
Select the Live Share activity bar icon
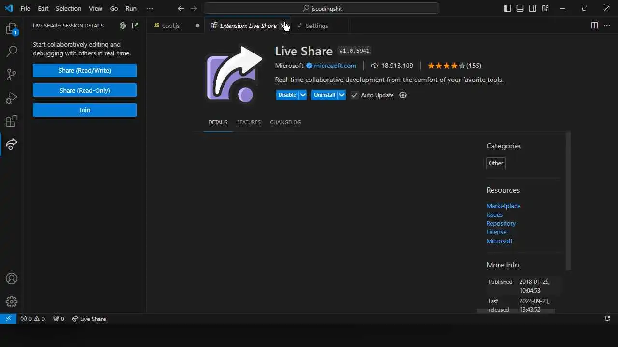12,144
